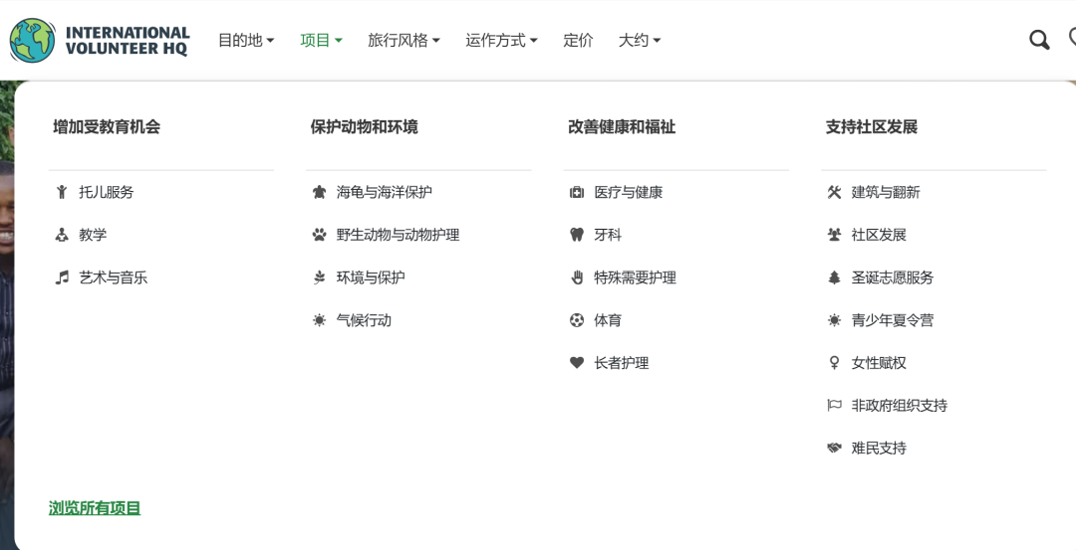Open the 环境与保护 project link

pos(371,277)
